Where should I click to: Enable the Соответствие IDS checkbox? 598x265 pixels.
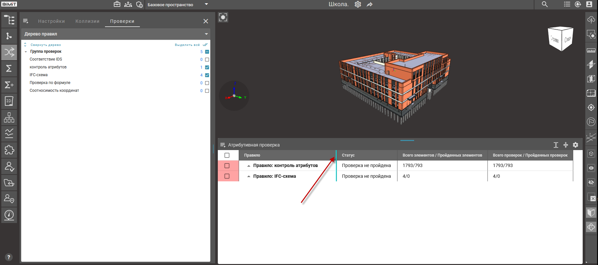pos(207,60)
